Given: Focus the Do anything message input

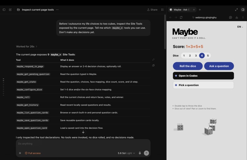Looking at the screenshot, I should [x=83, y=144].
